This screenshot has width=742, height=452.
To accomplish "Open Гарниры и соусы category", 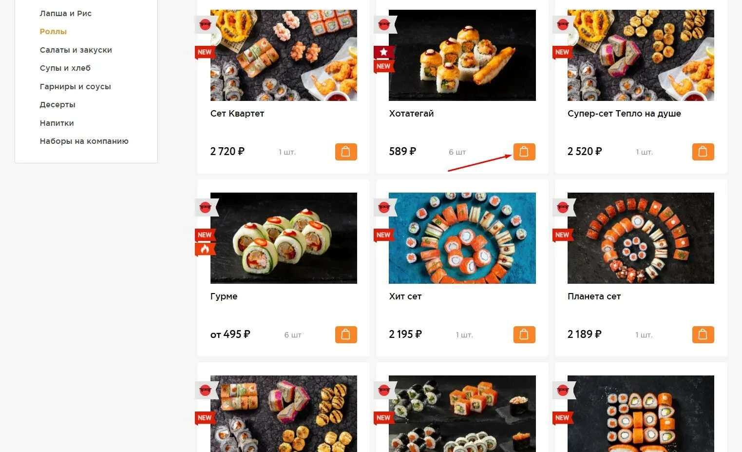I will point(75,86).
